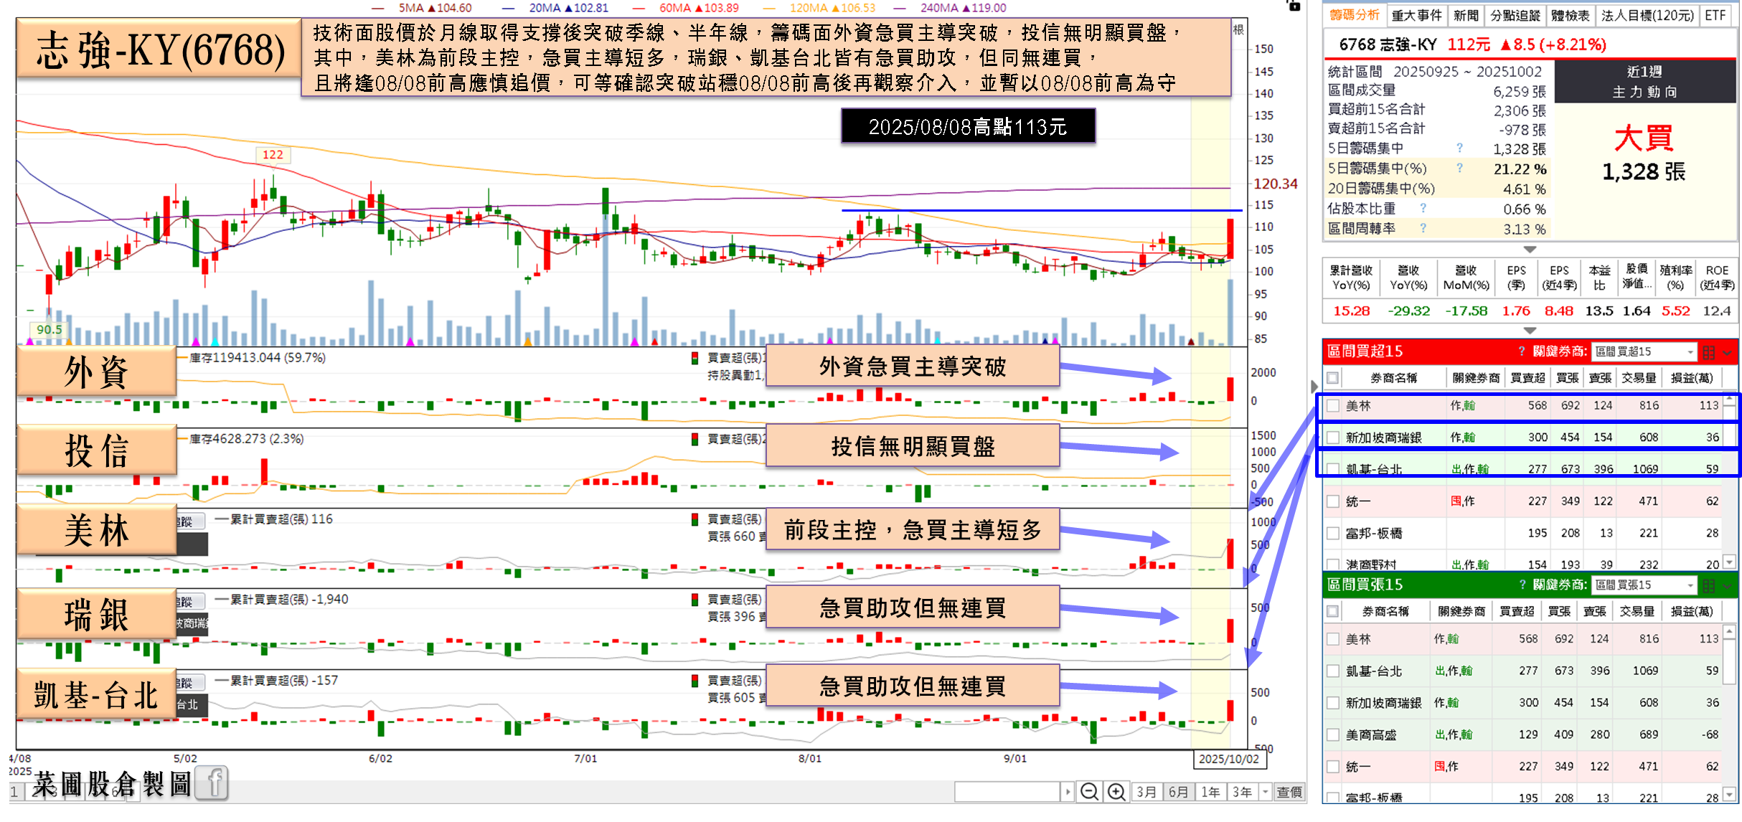Click the help question mark in 區間買超15 header
Viewport: 1742px width, 822px height.
[x=1521, y=351]
